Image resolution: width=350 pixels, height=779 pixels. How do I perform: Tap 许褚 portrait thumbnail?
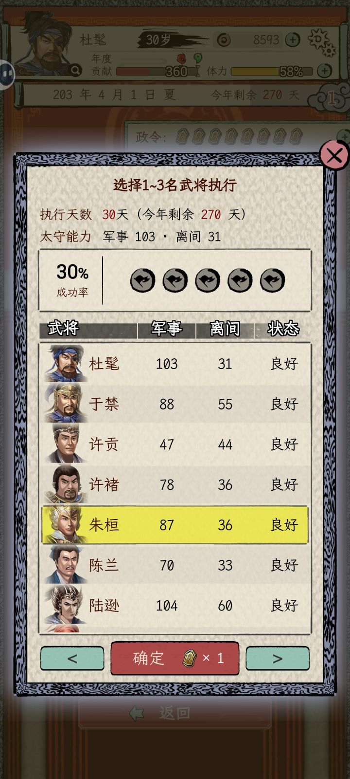(65, 484)
